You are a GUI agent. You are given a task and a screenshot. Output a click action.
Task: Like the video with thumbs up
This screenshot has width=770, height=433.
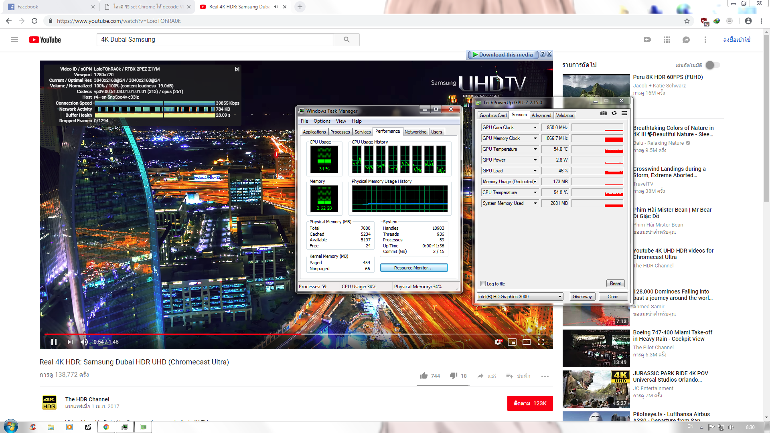coord(424,376)
